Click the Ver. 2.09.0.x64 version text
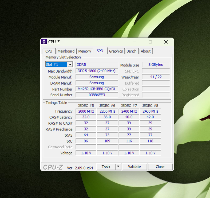This screenshot has width=210, height=198. tap(80, 168)
